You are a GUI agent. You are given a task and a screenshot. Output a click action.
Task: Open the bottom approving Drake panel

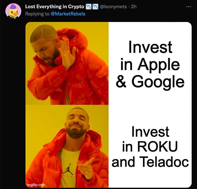coord(67,146)
